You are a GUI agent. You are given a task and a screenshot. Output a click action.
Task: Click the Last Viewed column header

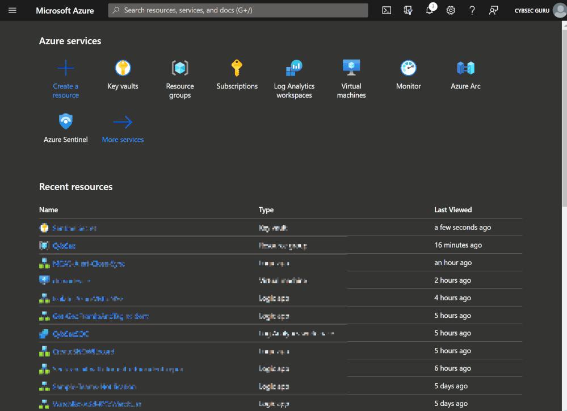click(x=453, y=210)
